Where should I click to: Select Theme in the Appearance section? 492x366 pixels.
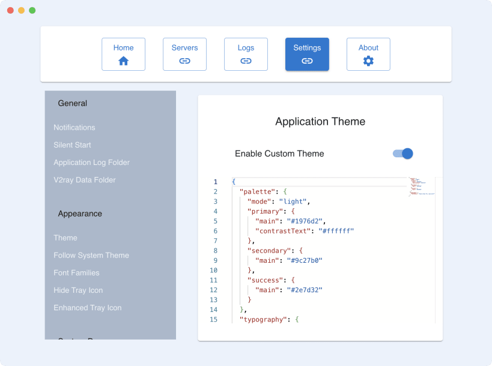[x=65, y=238]
